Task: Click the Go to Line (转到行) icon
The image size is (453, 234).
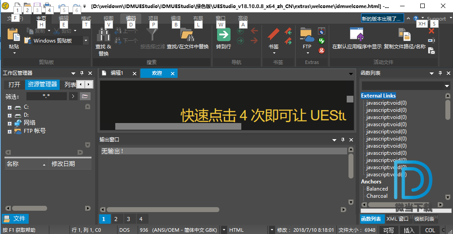Action: point(224,34)
